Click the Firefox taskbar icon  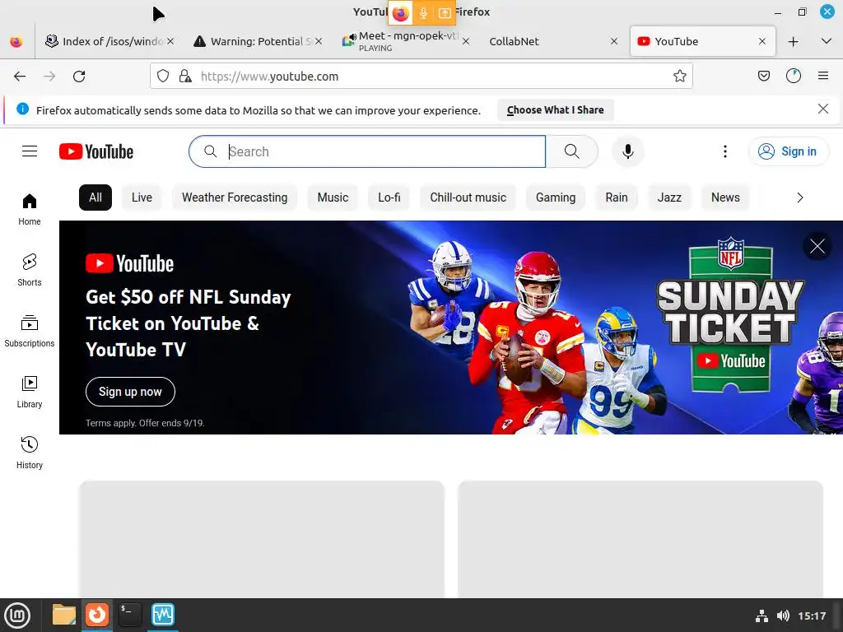click(x=97, y=615)
